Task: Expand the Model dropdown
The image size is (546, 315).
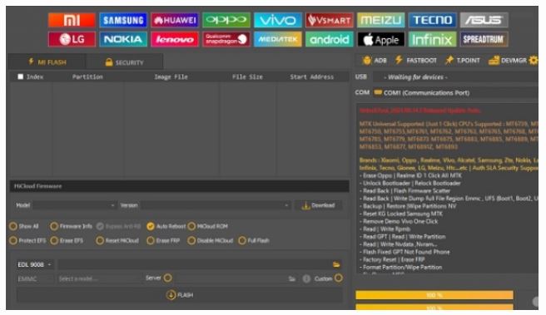Action: click(x=74, y=205)
